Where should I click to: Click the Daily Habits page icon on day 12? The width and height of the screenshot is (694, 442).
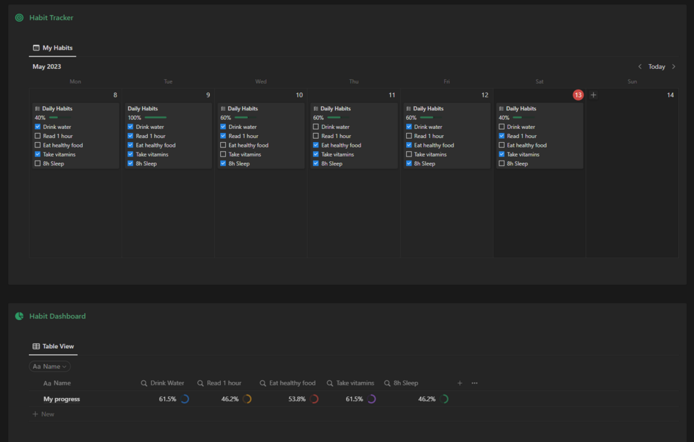coord(409,109)
